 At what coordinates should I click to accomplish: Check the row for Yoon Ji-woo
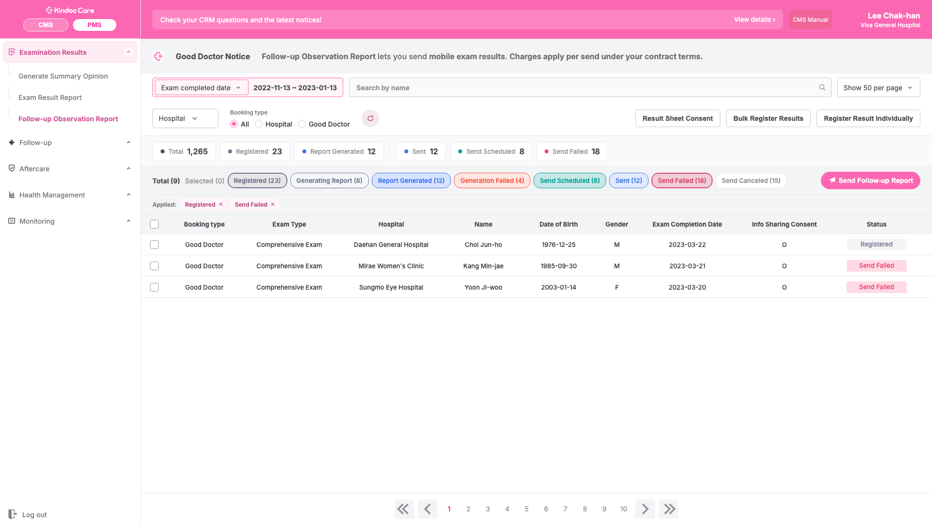(154, 287)
